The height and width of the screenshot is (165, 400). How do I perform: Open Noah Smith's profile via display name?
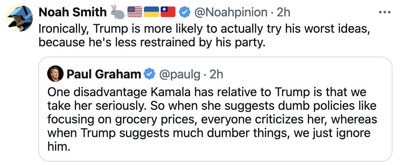click(x=72, y=12)
